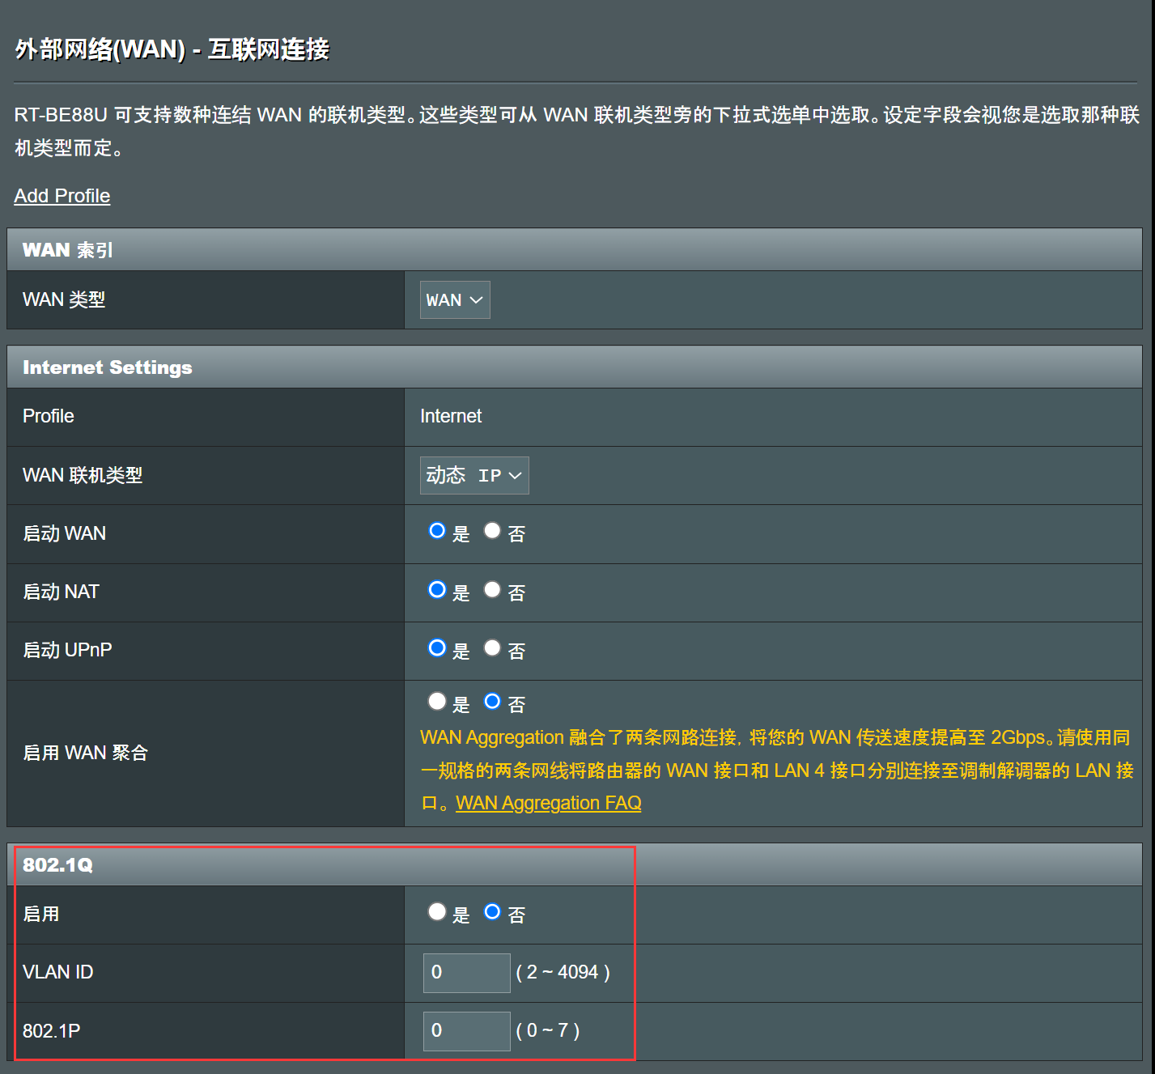The height and width of the screenshot is (1074, 1155).
Task: Disable NAT by choosing 否
Action: [x=492, y=590]
